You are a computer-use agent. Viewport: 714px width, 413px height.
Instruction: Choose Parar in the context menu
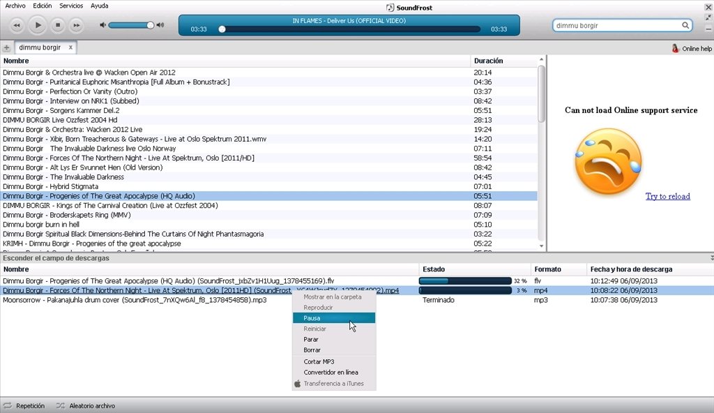pyautogui.click(x=334, y=340)
